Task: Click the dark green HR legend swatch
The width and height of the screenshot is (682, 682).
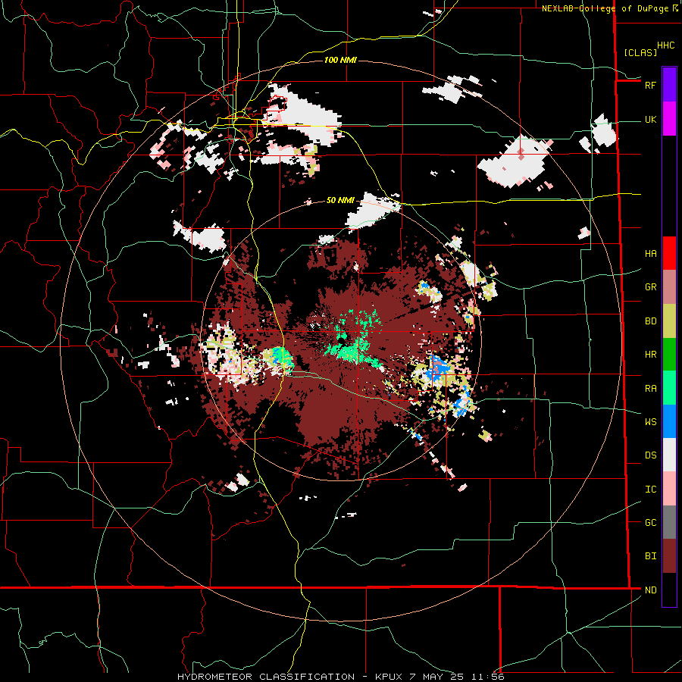Action: [669, 355]
